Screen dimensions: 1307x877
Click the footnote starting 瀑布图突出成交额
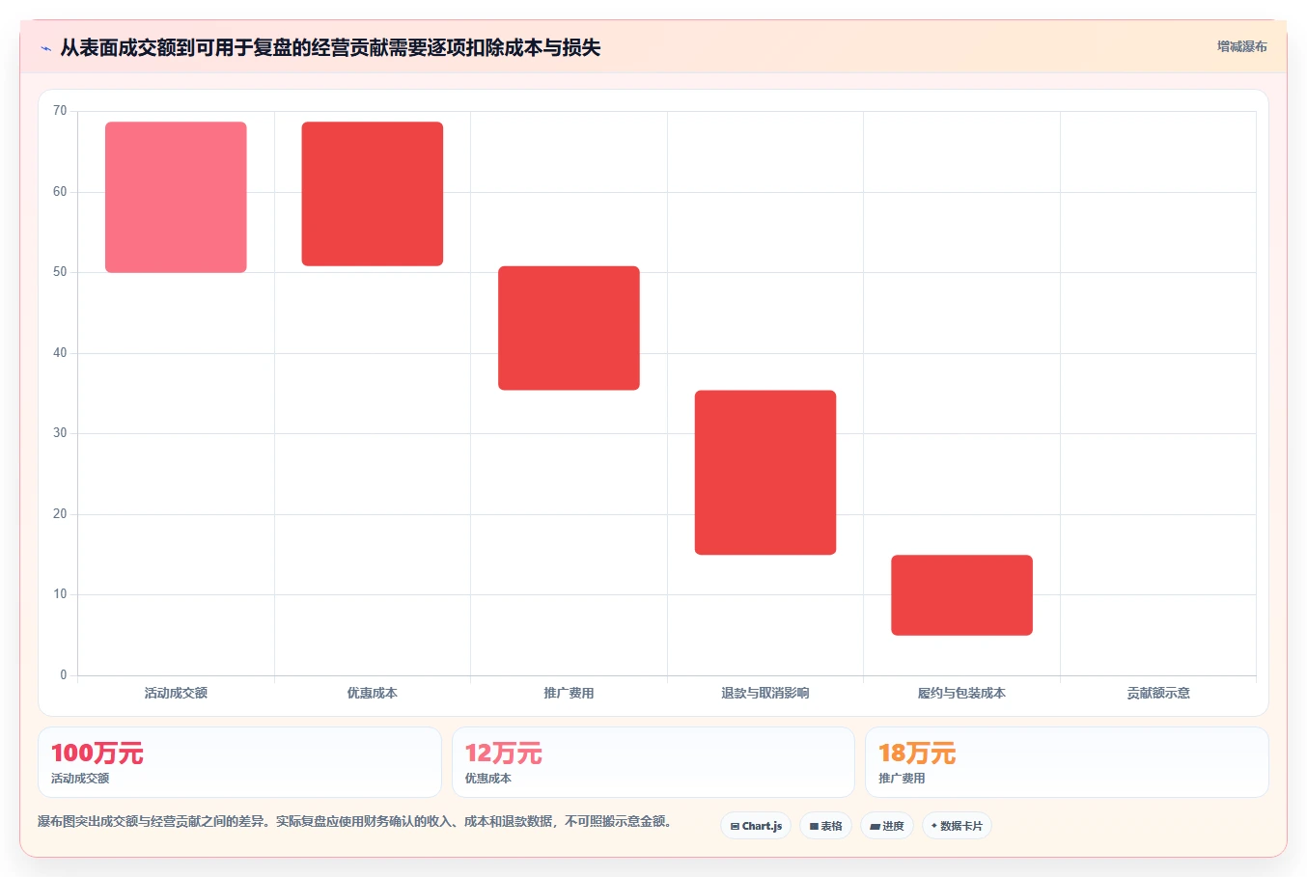(x=356, y=821)
